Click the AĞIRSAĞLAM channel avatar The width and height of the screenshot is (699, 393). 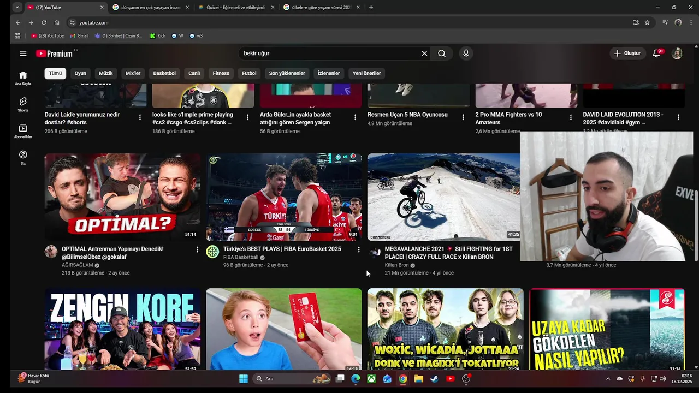tap(51, 252)
